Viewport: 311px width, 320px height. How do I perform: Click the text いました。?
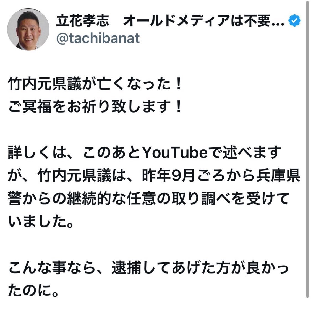click(41, 221)
